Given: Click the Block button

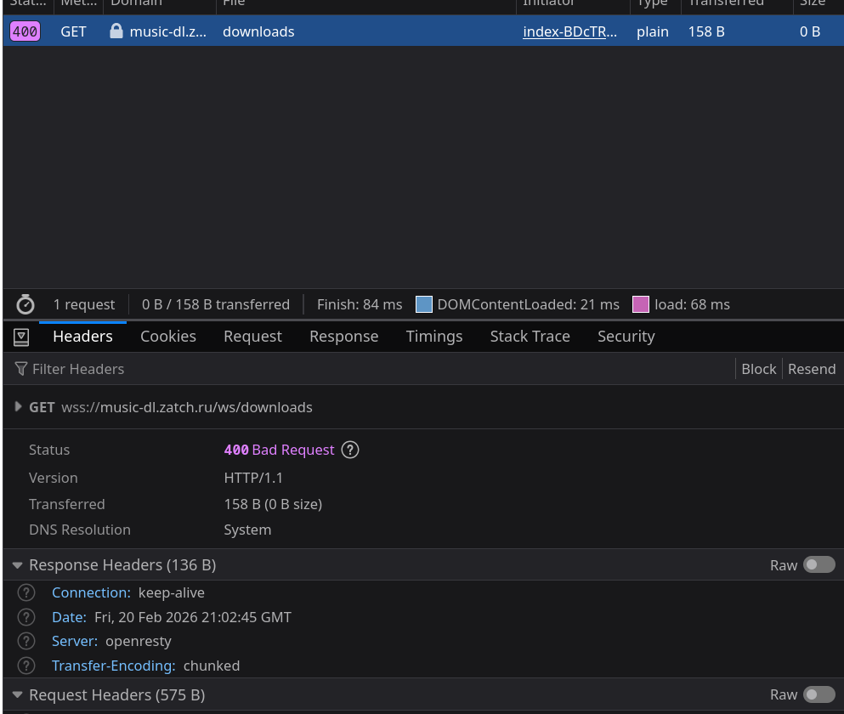Looking at the screenshot, I should coord(758,369).
